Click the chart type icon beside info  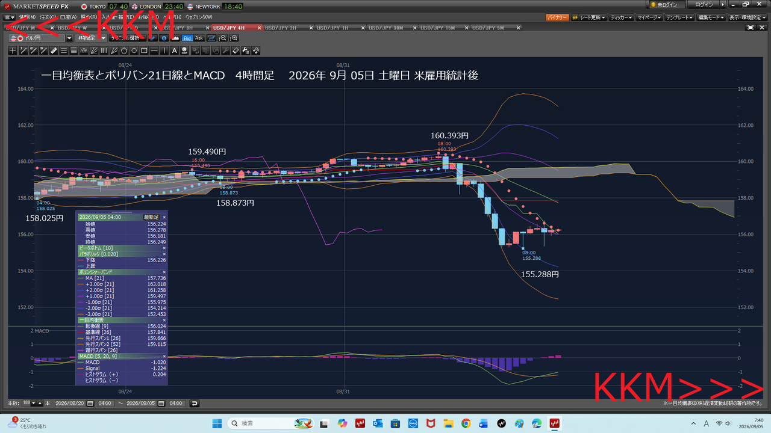point(175,38)
